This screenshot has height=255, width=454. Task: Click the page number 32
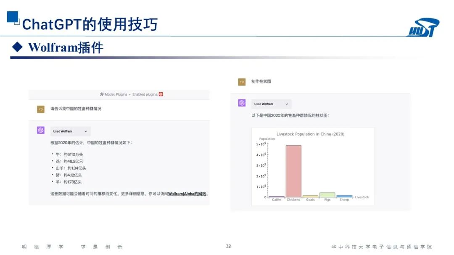(228, 246)
